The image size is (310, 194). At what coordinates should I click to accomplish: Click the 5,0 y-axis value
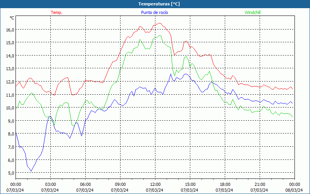point(11,173)
